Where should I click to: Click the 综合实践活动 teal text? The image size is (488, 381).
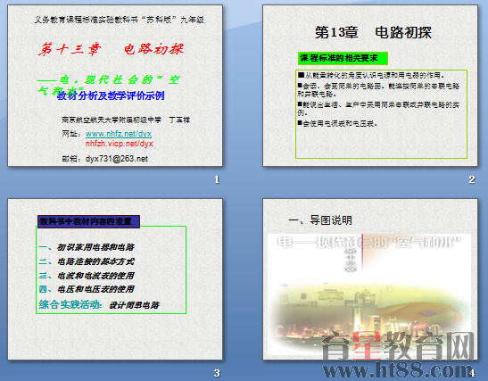tap(70, 304)
